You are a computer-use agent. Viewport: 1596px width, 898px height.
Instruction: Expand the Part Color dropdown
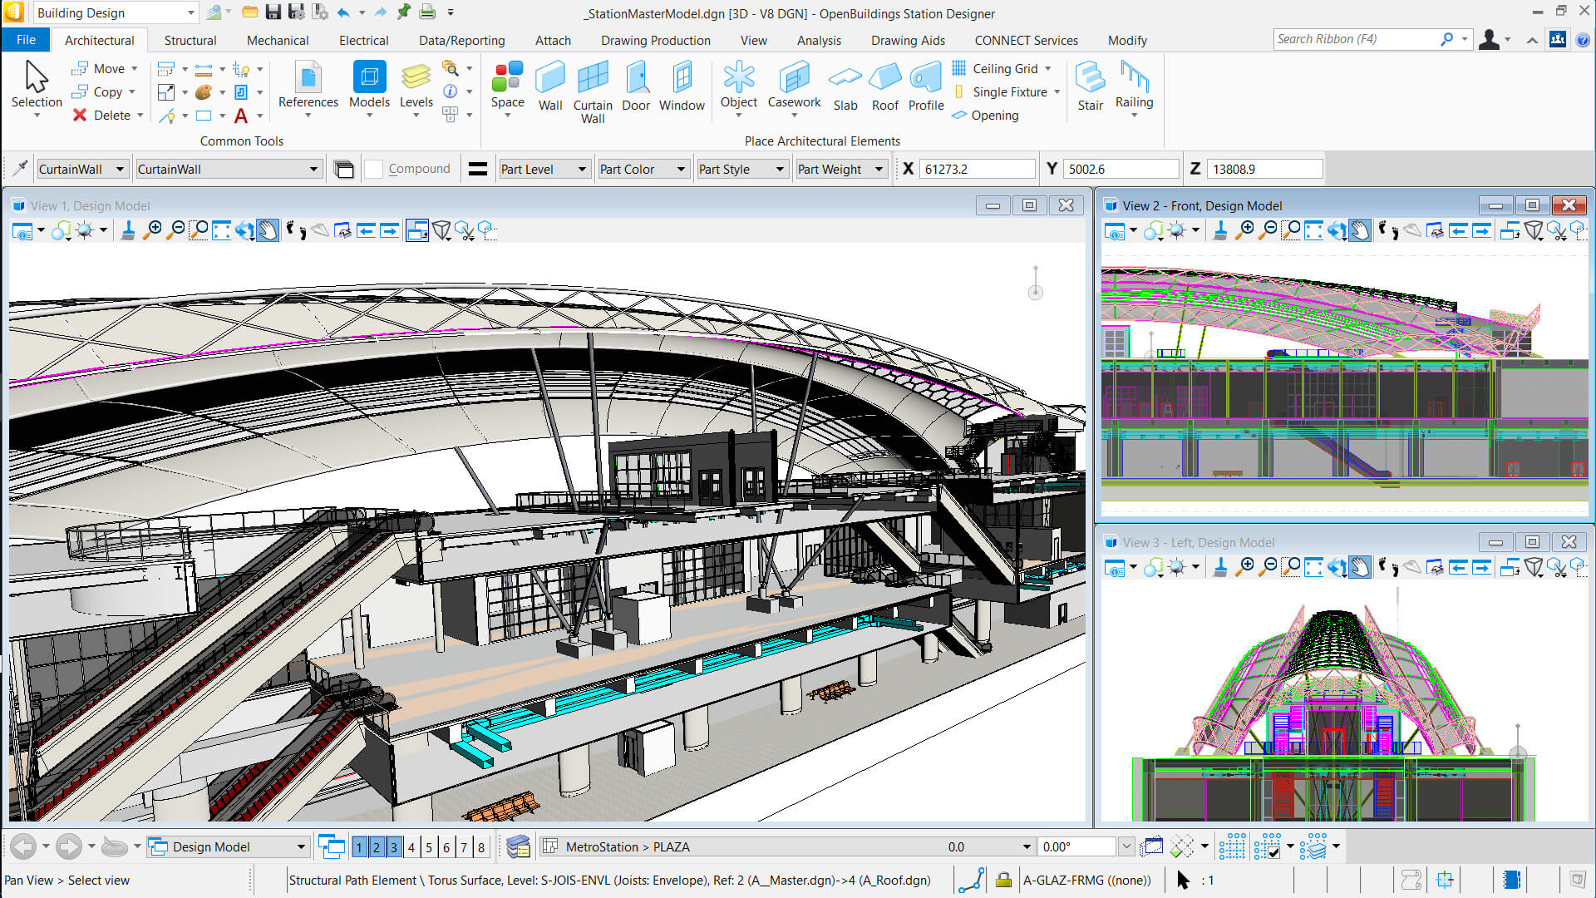[x=681, y=169]
